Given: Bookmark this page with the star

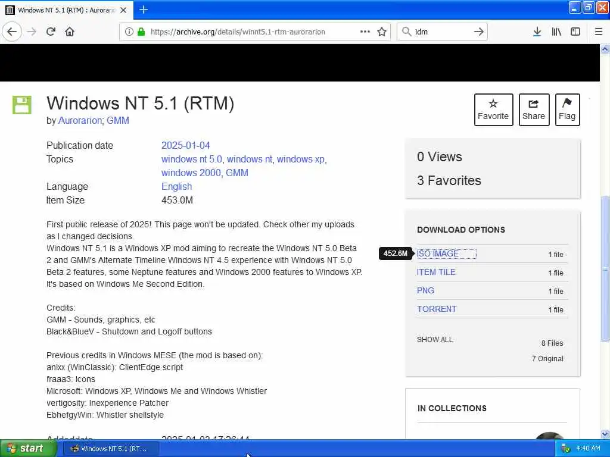Looking at the screenshot, I should pos(382,32).
